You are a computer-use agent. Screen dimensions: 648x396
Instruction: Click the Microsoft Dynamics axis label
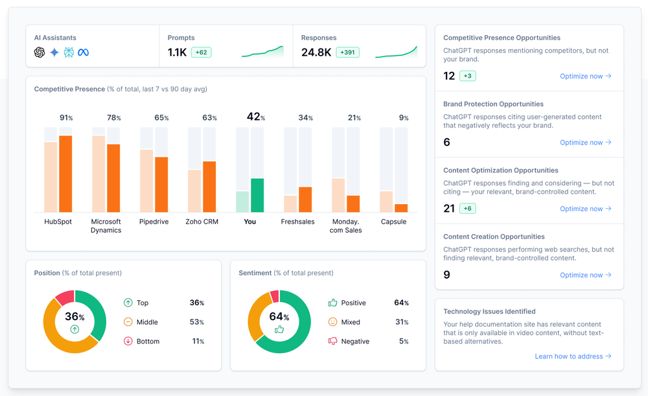(106, 226)
